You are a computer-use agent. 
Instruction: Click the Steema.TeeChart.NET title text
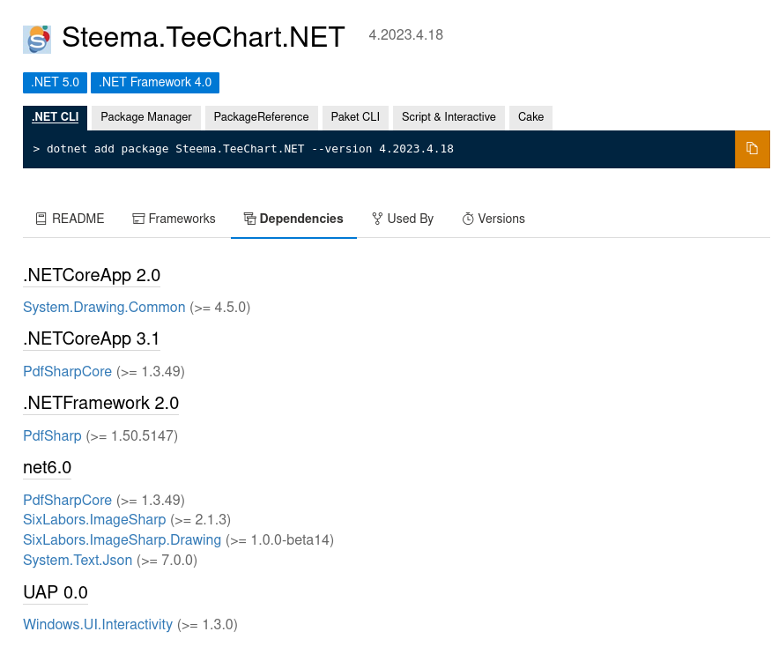(204, 37)
